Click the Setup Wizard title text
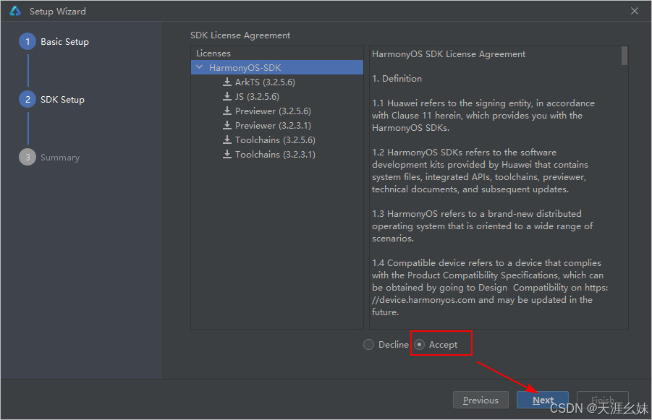The width and height of the screenshot is (652, 420). (58, 12)
